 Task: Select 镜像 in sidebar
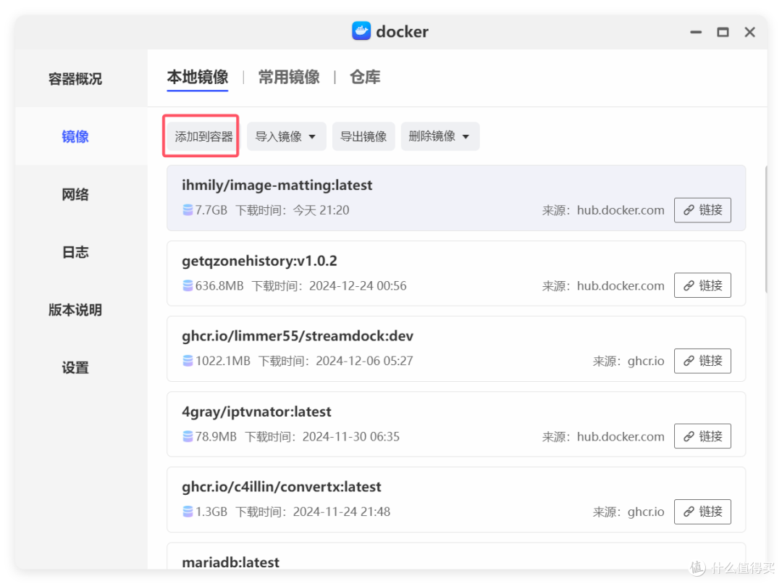pyautogui.click(x=75, y=137)
